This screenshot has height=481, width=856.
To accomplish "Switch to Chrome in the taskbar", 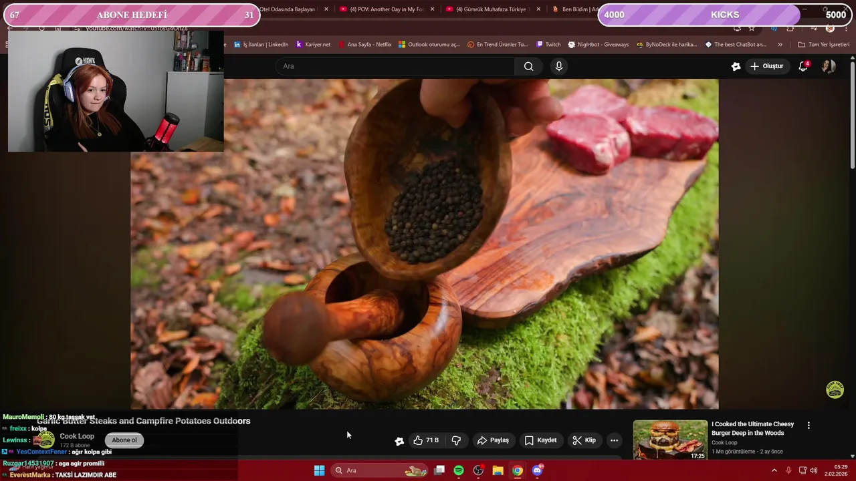I will 517,470.
